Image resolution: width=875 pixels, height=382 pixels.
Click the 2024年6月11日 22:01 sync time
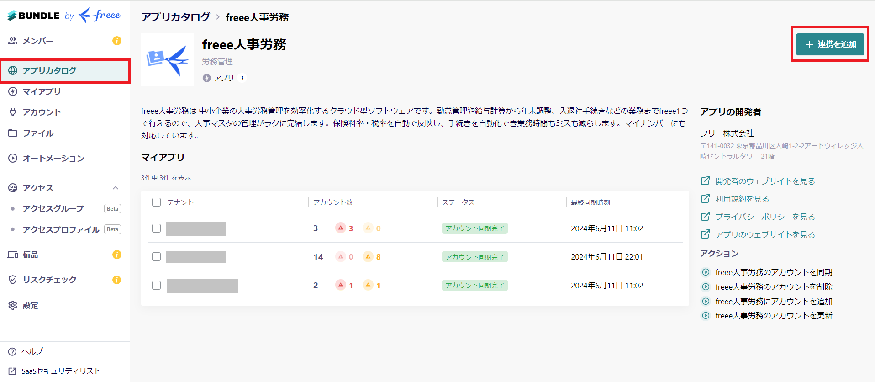pos(607,257)
